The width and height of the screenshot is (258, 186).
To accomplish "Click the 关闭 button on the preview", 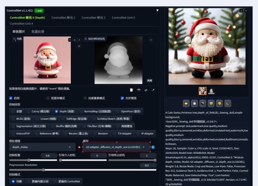I will (x=150, y=80).
